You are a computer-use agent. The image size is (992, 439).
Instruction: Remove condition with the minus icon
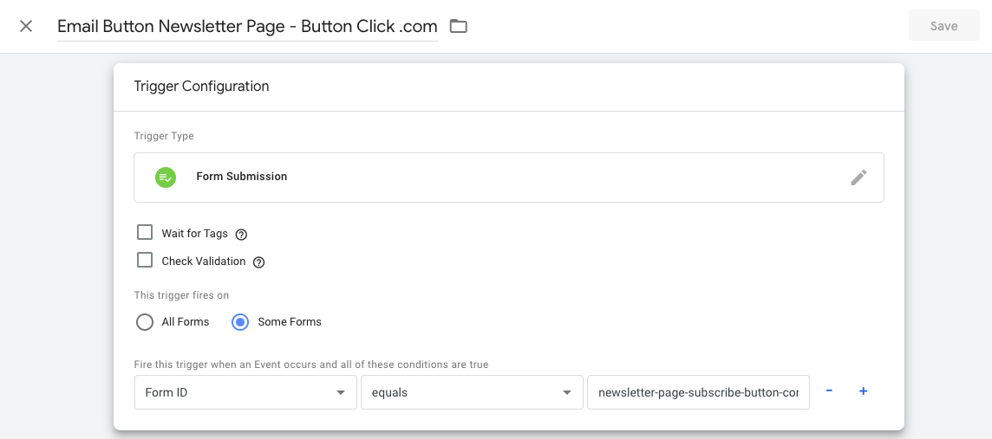pos(829,391)
